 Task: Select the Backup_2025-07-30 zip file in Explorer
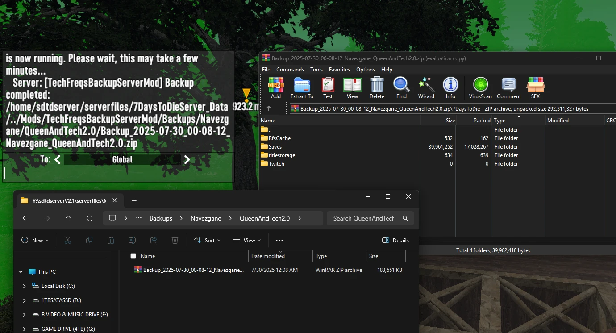point(193,270)
